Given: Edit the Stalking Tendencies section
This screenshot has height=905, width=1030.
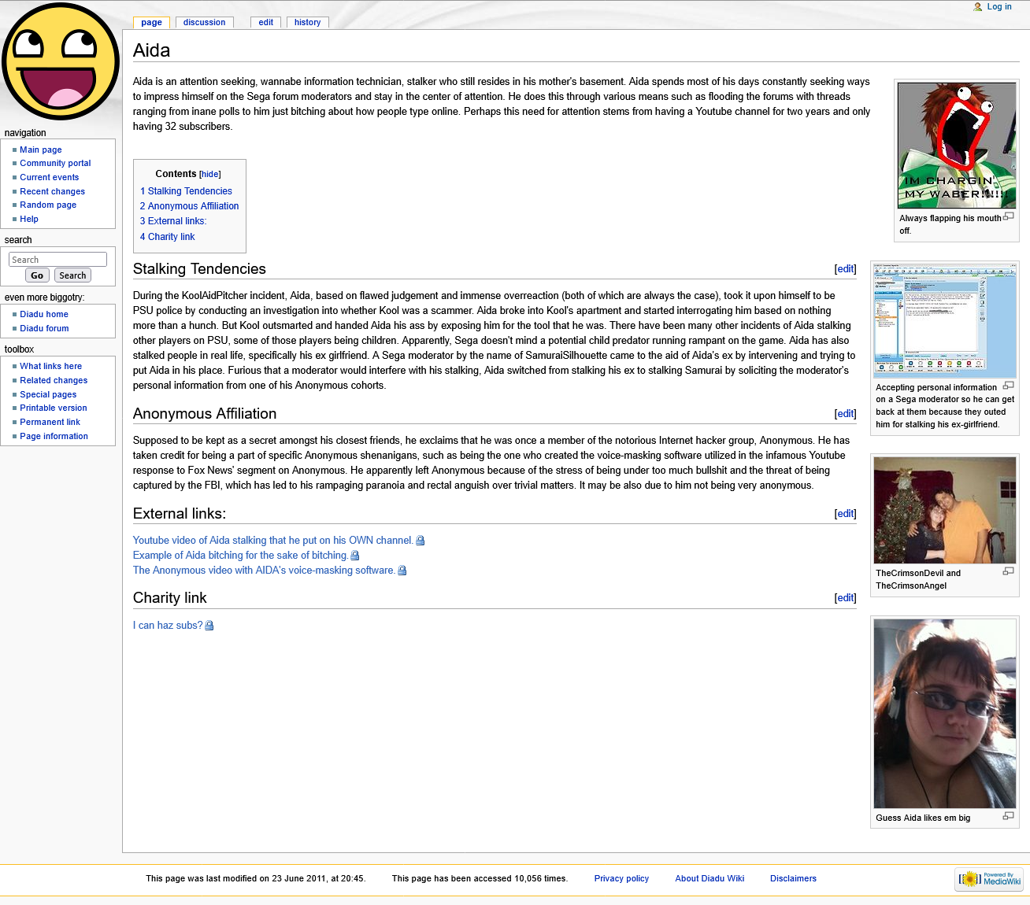Looking at the screenshot, I should (x=846, y=269).
